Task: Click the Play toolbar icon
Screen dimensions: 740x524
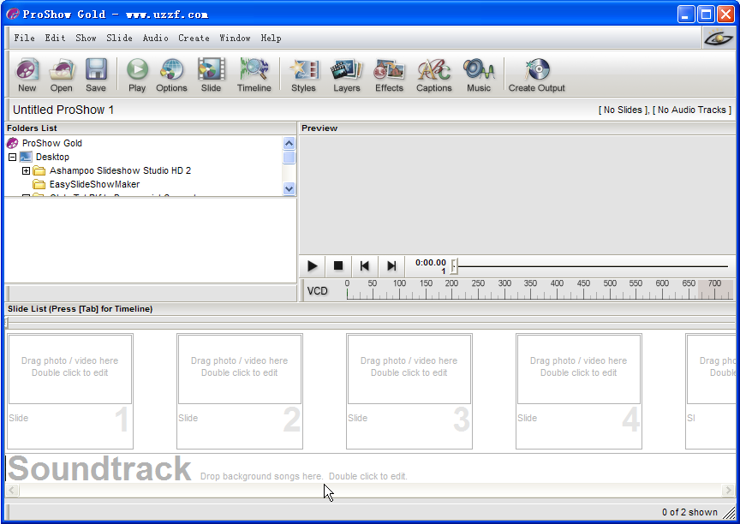Action: click(137, 74)
